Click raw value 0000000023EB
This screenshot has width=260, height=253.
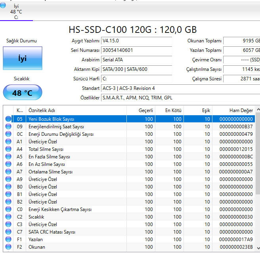236,247
